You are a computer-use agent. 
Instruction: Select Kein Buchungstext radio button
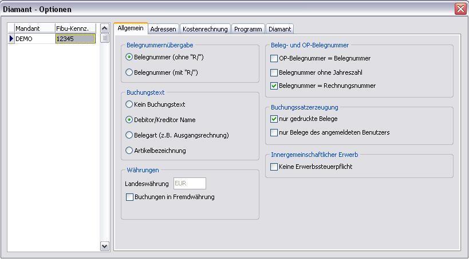[129, 104]
